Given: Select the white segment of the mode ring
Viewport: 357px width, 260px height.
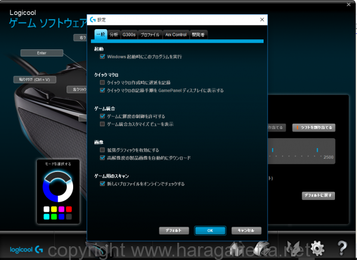Looking at the screenshot, I should coord(69,192).
